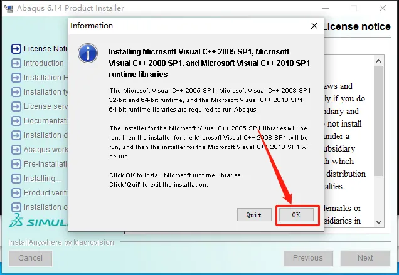The image size is (399, 275).
Task: Click the license text scrollbar thumb
Action: click(378, 121)
